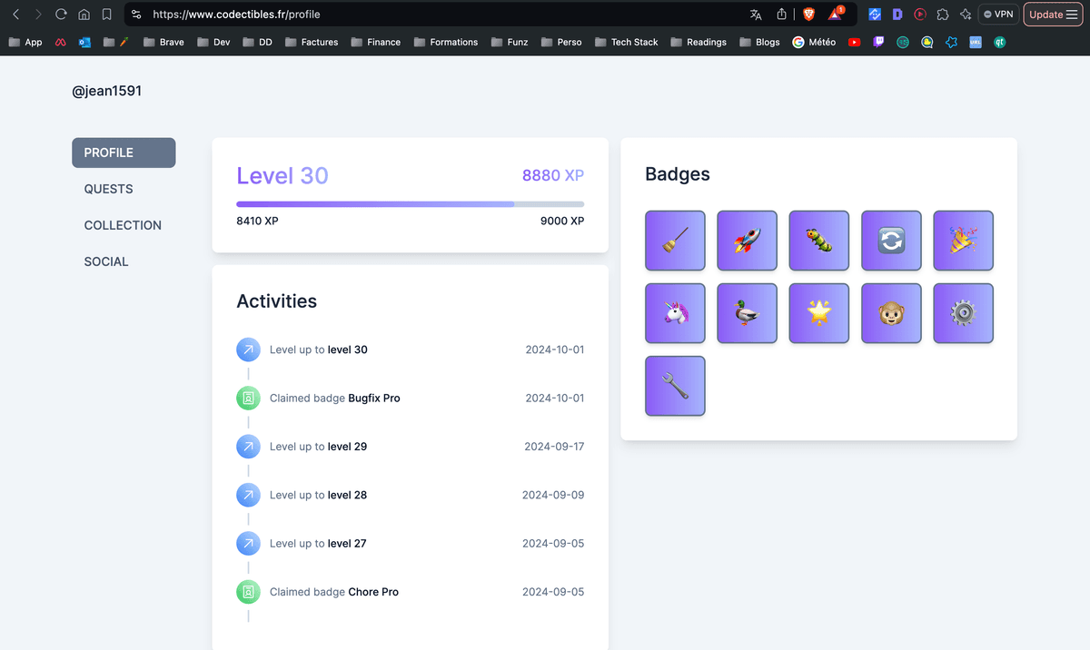This screenshot has height=650, width=1090.
Task: Open the gear badge
Action: tap(963, 313)
